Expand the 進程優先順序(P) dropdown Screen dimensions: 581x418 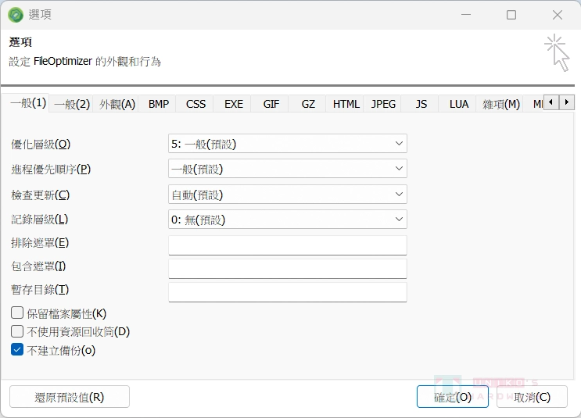pos(287,169)
